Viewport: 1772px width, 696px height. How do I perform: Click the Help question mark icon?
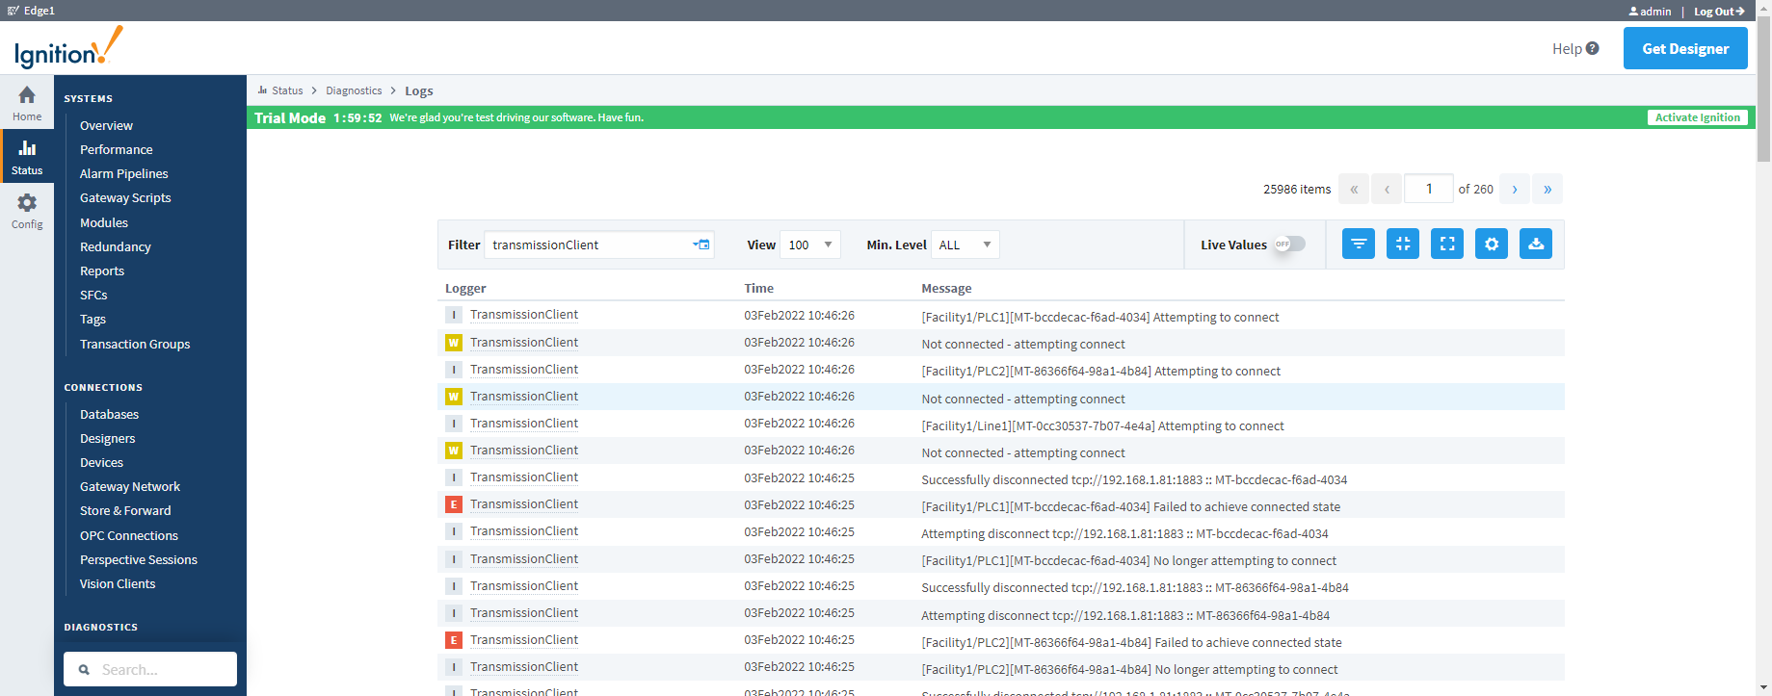click(x=1593, y=48)
